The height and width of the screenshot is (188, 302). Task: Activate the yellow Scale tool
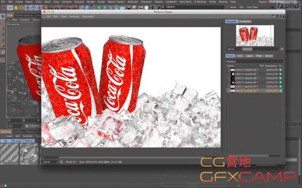pyautogui.click(x=16, y=8)
